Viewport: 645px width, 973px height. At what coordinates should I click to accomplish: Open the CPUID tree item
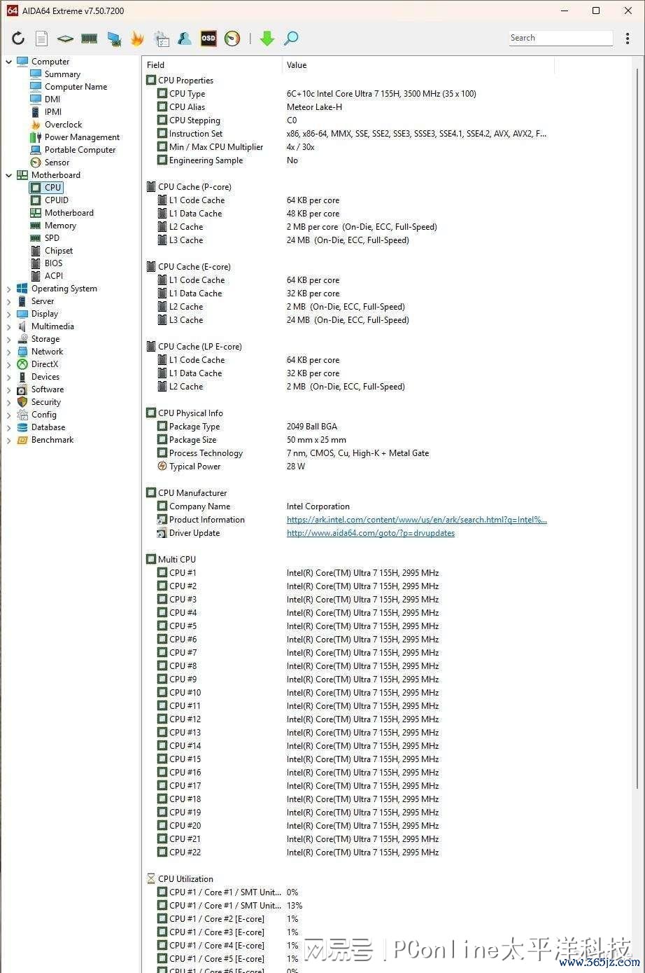click(57, 200)
